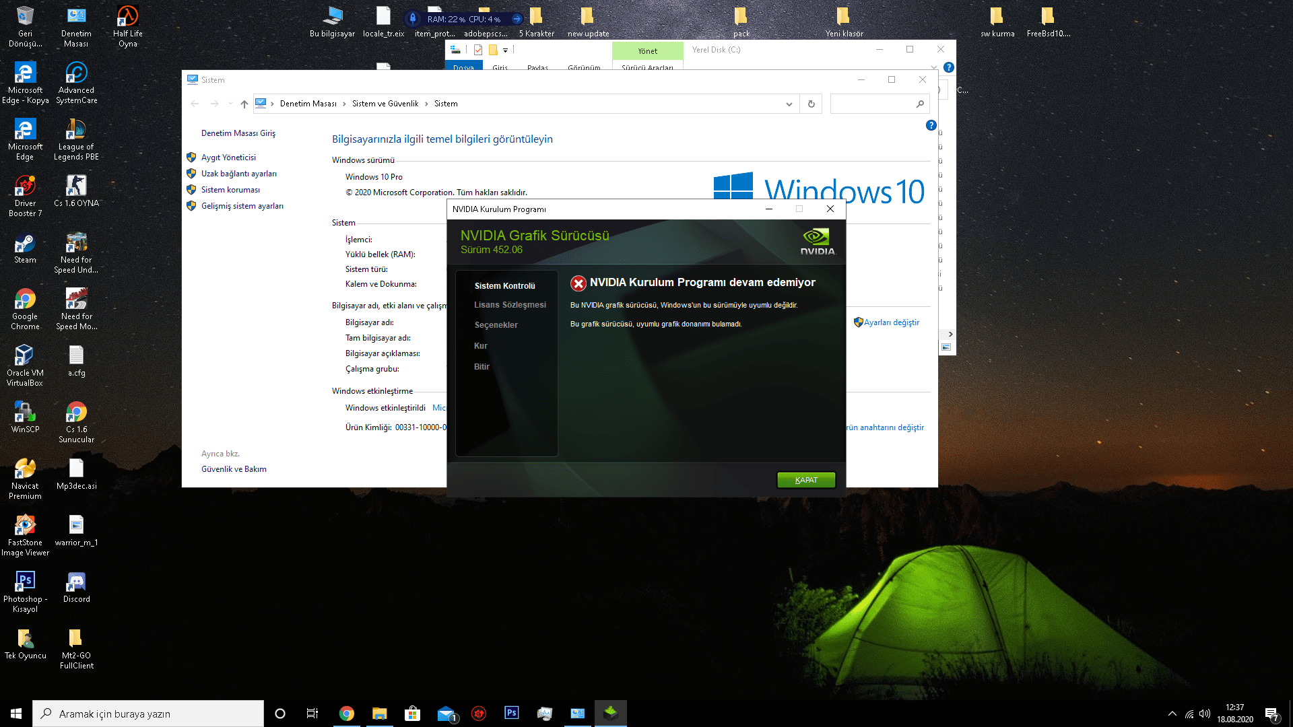Screen dimensions: 1293x727
Task: Open Mail app in the taskbar
Action: tap(446, 714)
